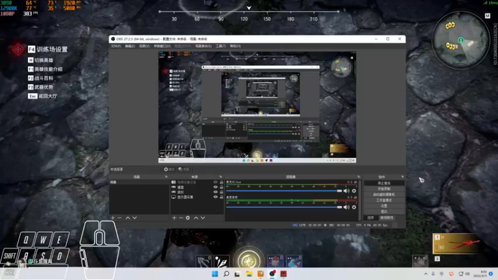Pop out the Scenes dock with its header icon
This screenshot has height=280, width=498.
(x=166, y=177)
